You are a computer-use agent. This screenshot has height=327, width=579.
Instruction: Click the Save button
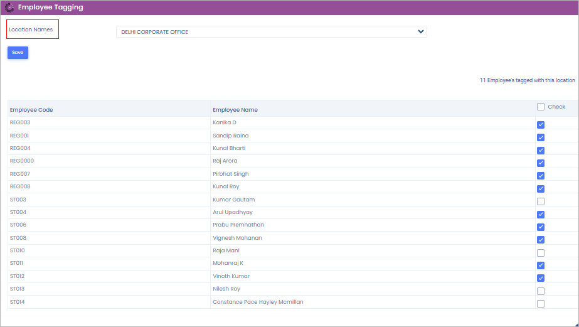tap(18, 53)
